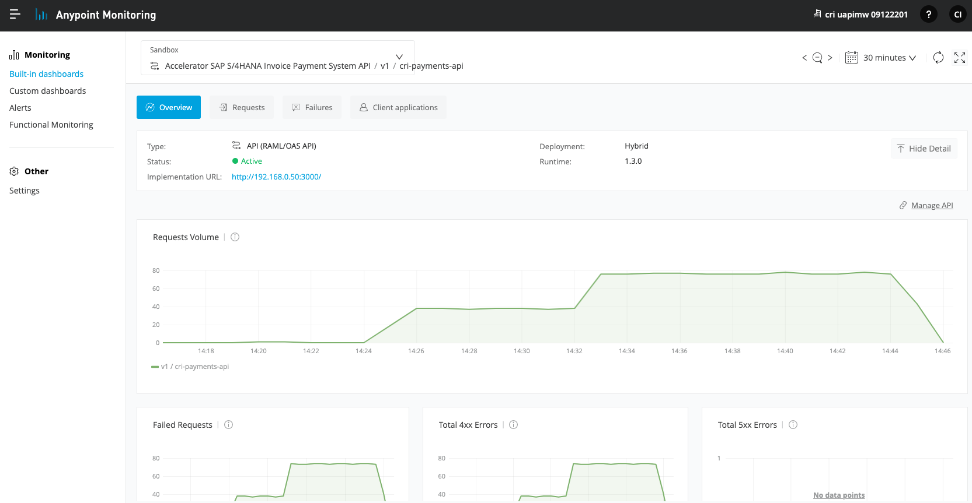The width and height of the screenshot is (972, 503).
Task: Show Requests Volume info tooltip
Action: point(235,237)
